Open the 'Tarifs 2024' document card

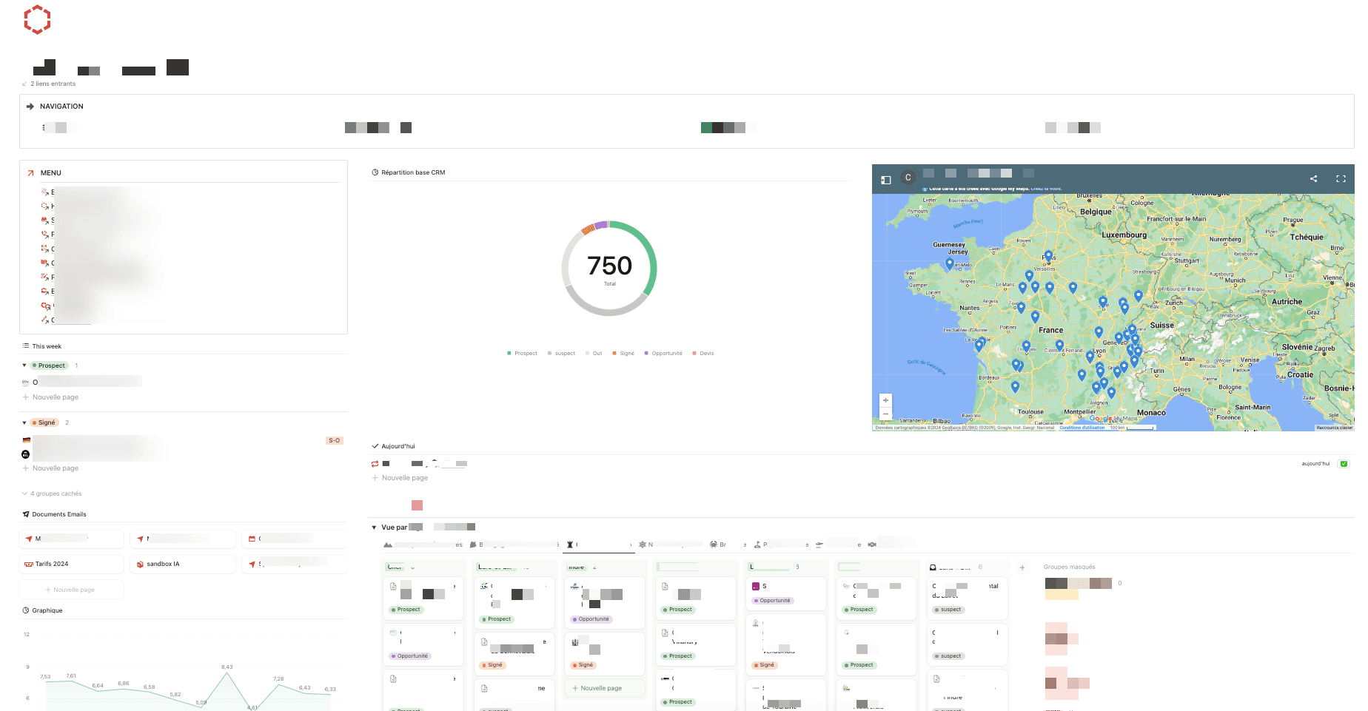[x=72, y=564]
